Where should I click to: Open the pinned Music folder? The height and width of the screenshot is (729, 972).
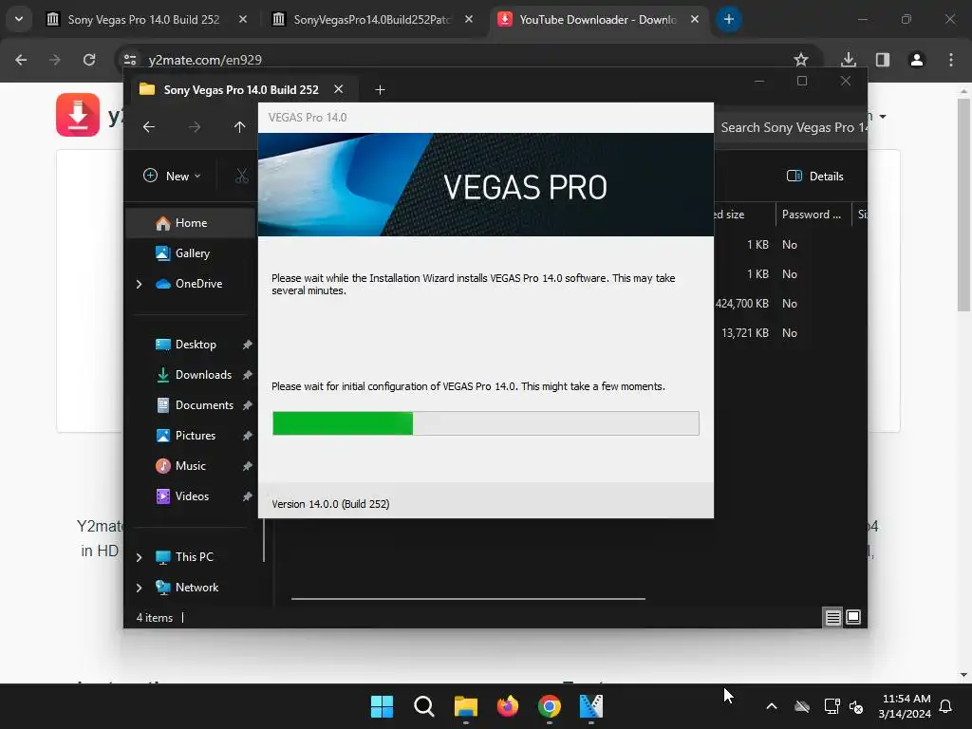[190, 465]
